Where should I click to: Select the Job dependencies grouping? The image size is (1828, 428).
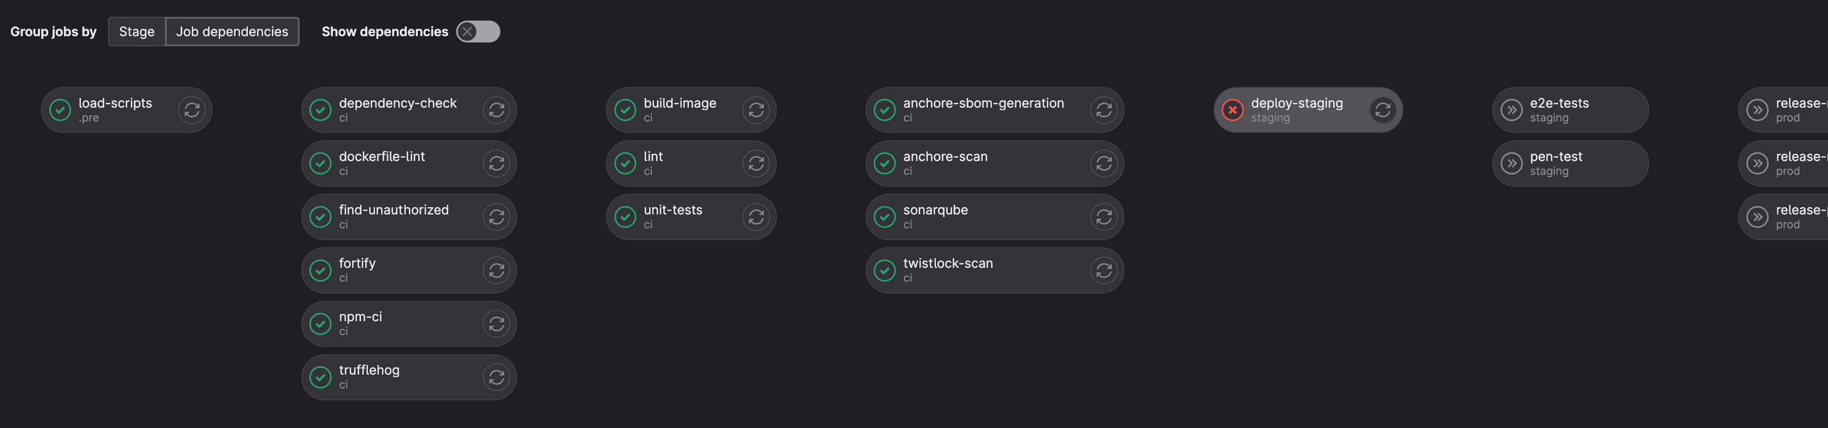(x=232, y=32)
